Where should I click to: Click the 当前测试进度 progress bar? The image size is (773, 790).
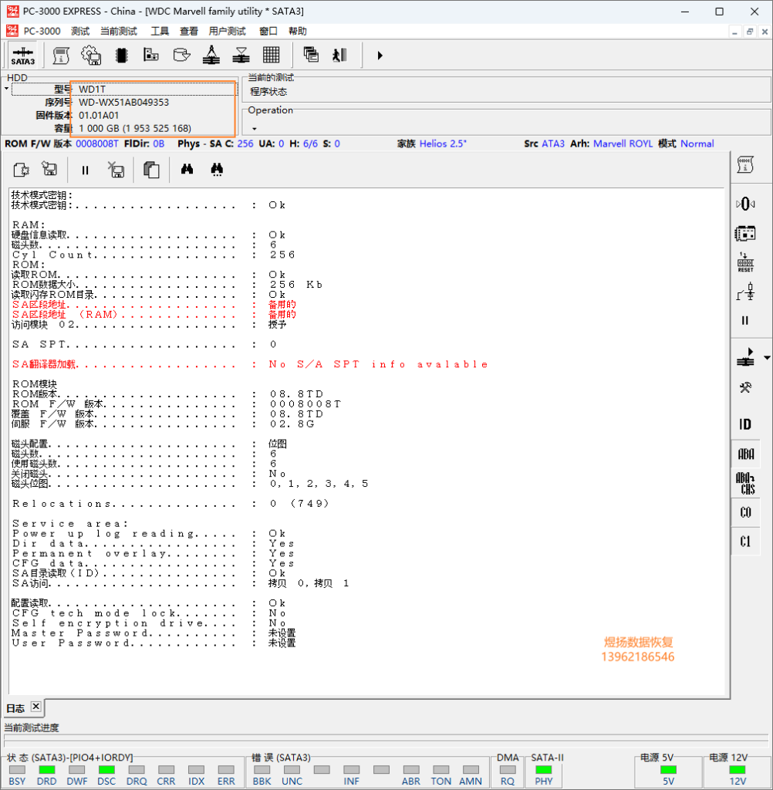386,740
